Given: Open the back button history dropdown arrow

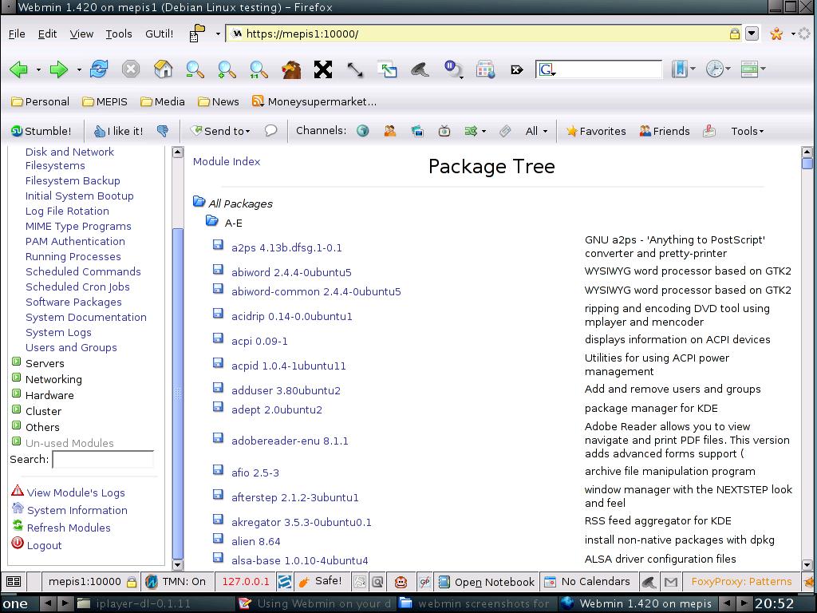Looking at the screenshot, I should point(38,69).
